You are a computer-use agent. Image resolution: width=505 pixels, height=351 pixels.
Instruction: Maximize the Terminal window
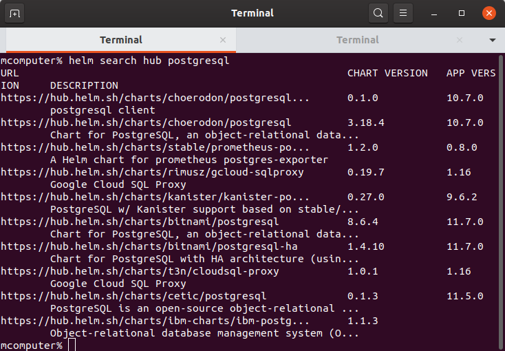(462, 13)
